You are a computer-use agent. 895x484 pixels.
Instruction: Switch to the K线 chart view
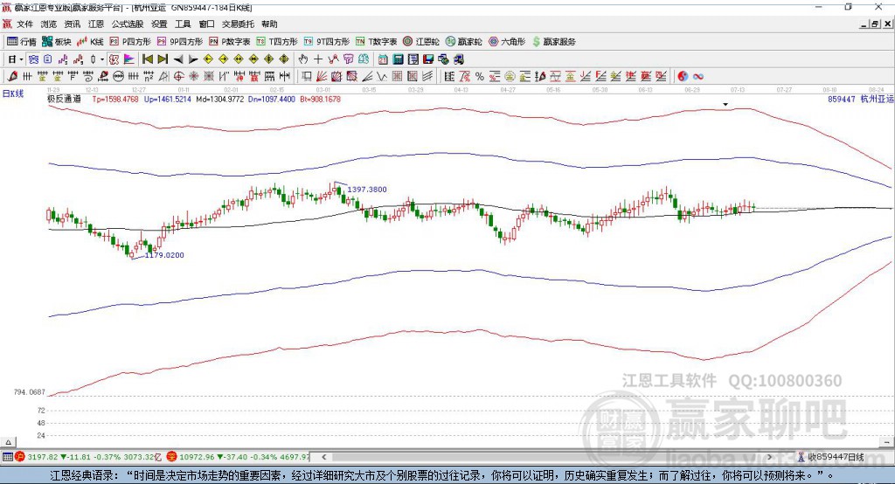point(90,42)
